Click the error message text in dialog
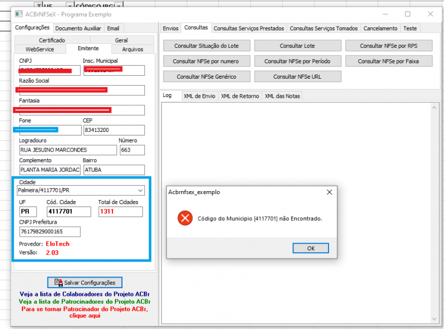 point(260,218)
